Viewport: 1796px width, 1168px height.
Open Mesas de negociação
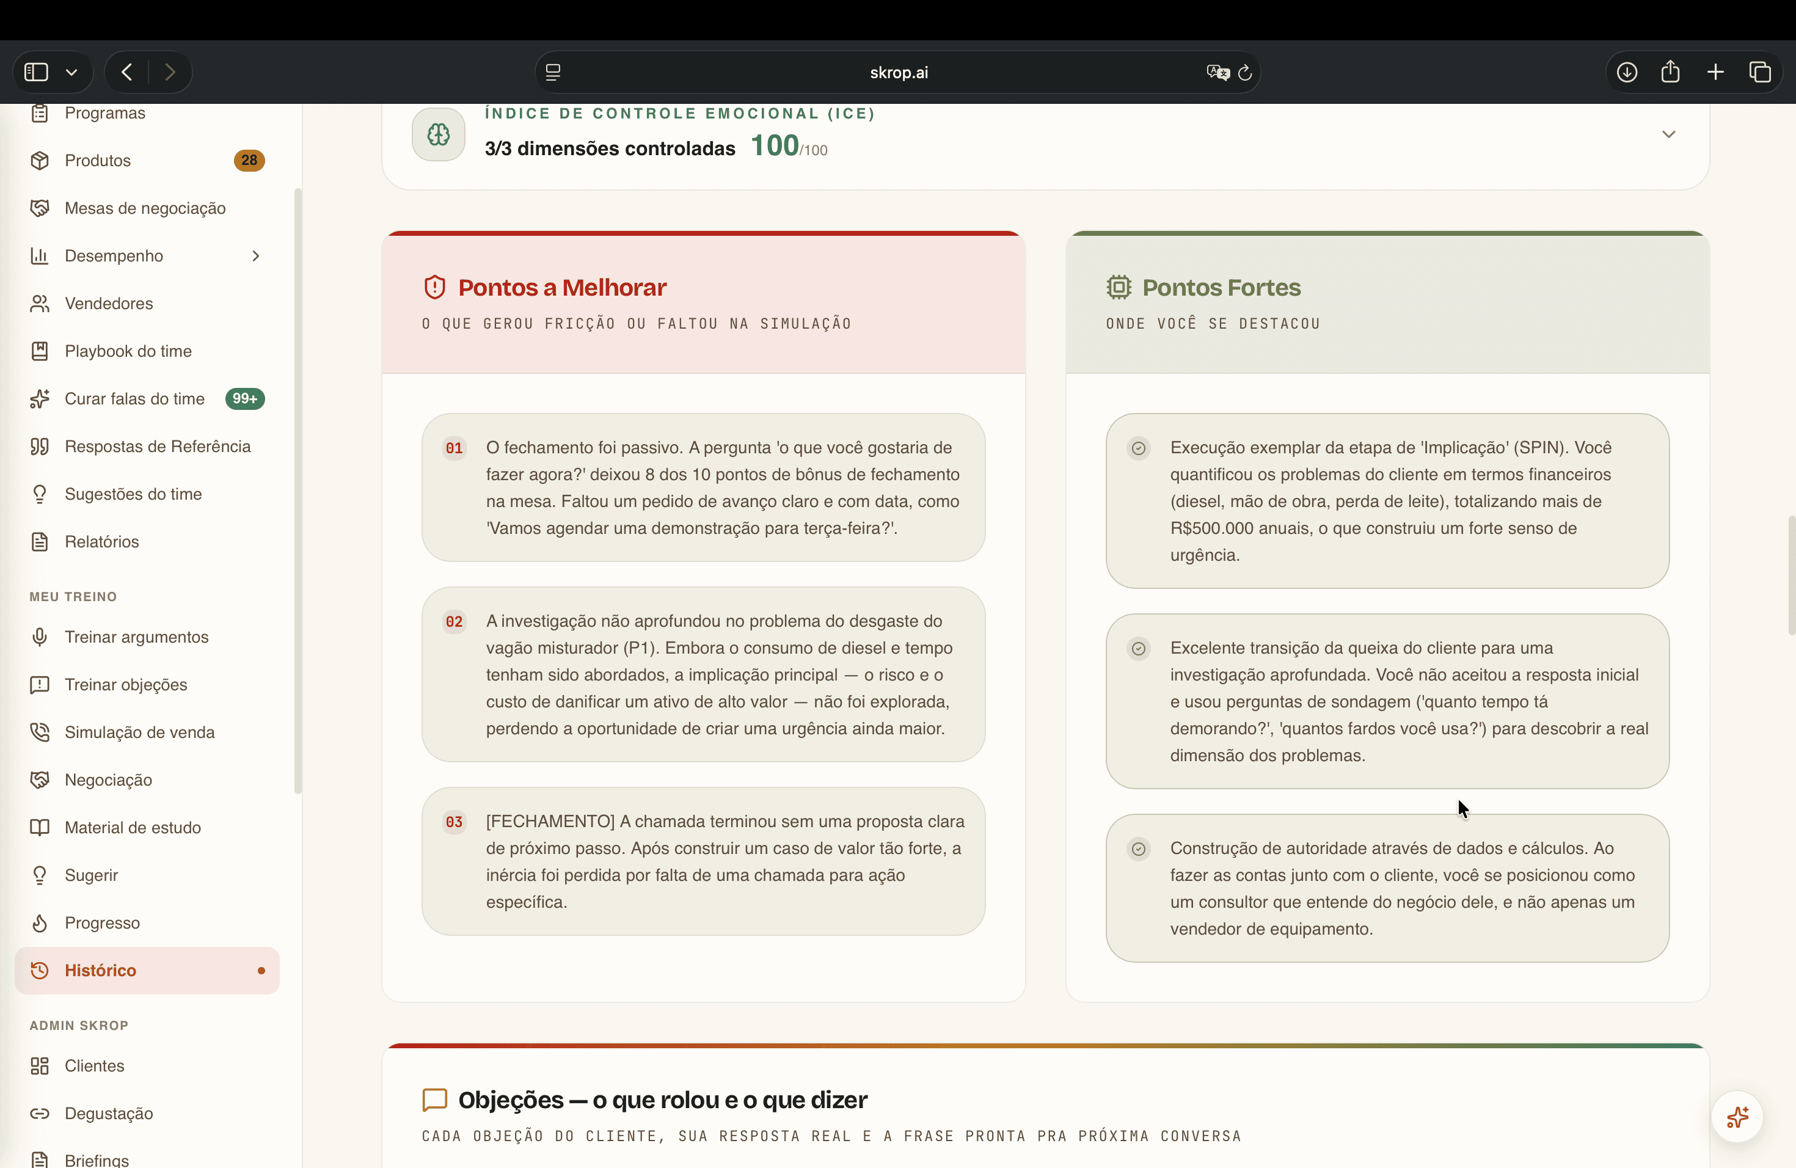(x=147, y=208)
